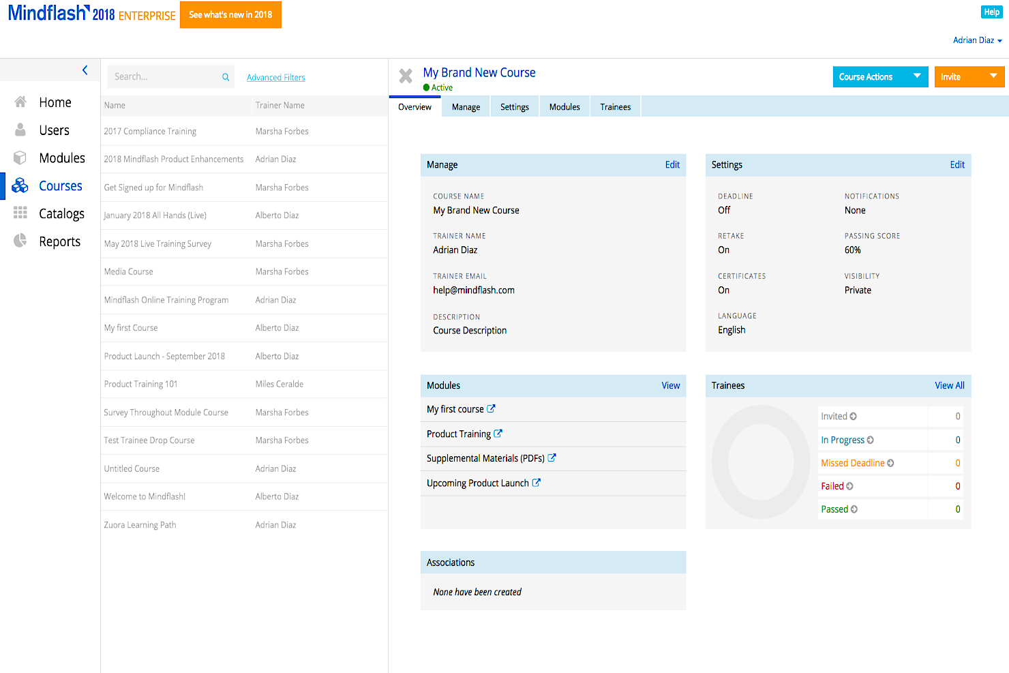Go to Reports in sidebar

[x=60, y=242]
